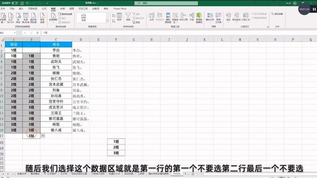Open the Name Box dropdown arrow
317x178 pixels.
point(15,33)
